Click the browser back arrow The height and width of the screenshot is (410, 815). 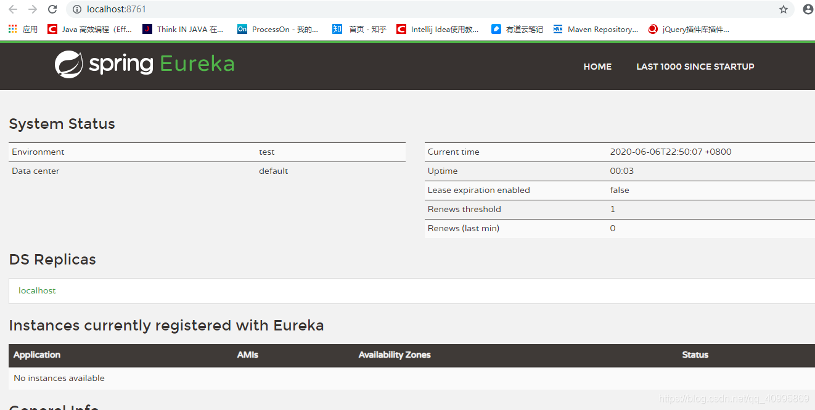(13, 9)
